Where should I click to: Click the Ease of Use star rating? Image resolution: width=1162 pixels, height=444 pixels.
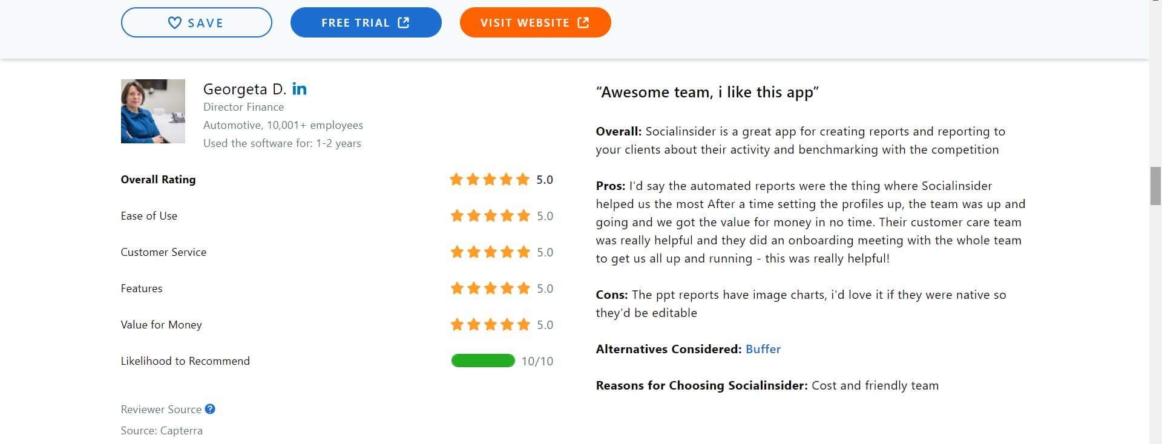pyautogui.click(x=490, y=216)
